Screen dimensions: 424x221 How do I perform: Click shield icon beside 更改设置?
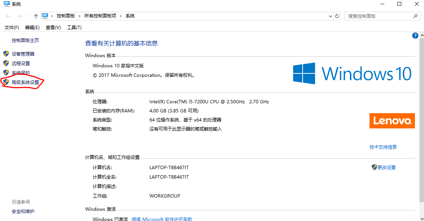click(374, 167)
